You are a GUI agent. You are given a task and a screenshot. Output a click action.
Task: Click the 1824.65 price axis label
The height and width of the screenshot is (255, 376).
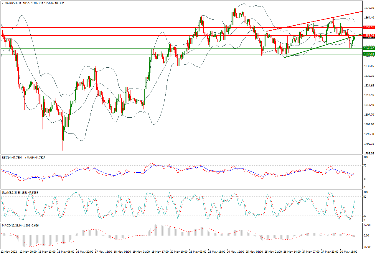(369, 86)
